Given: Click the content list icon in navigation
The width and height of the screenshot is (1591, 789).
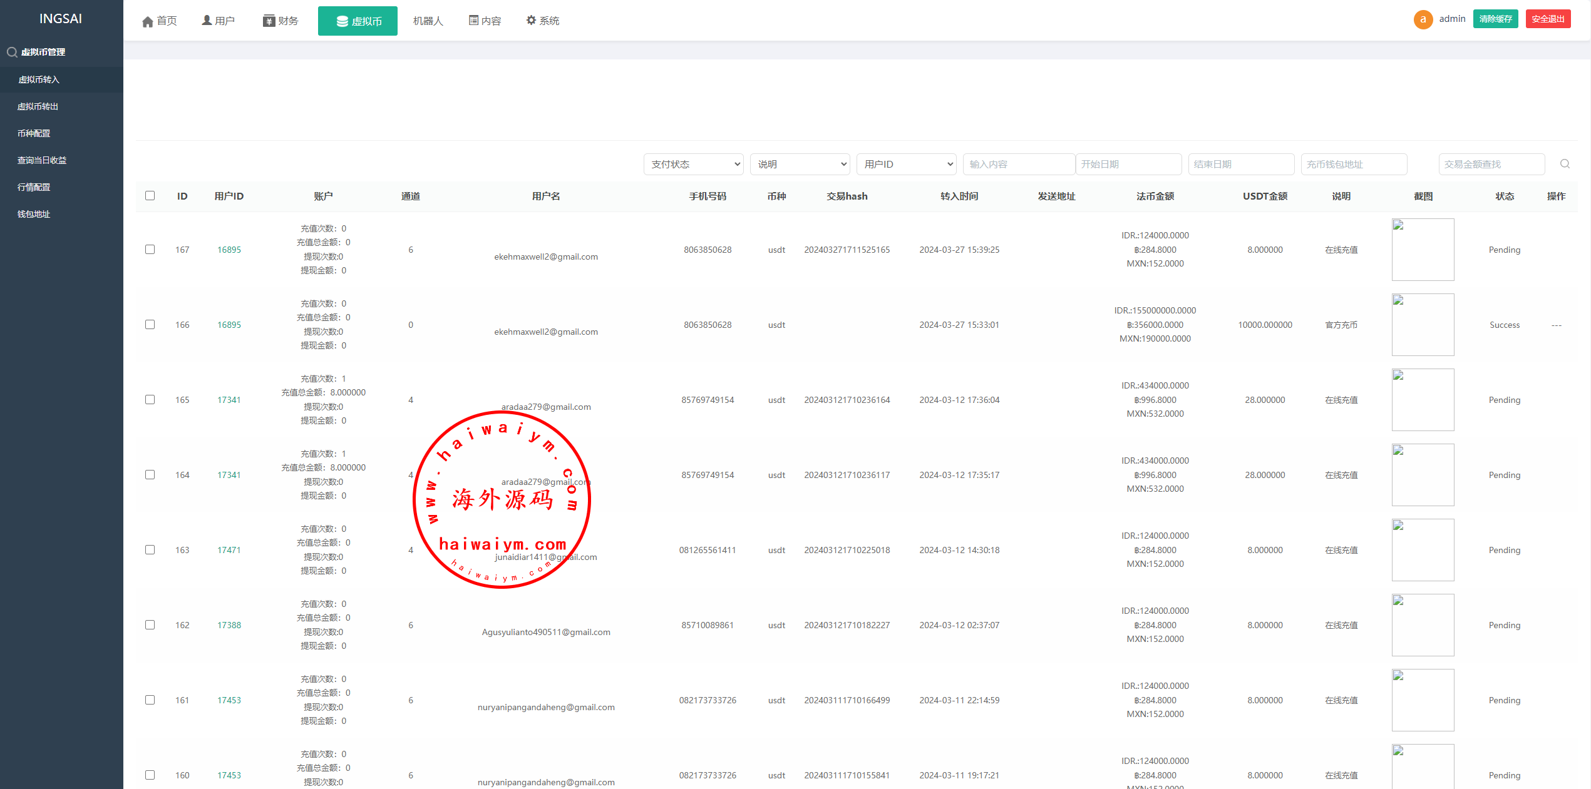Looking at the screenshot, I should click(473, 21).
